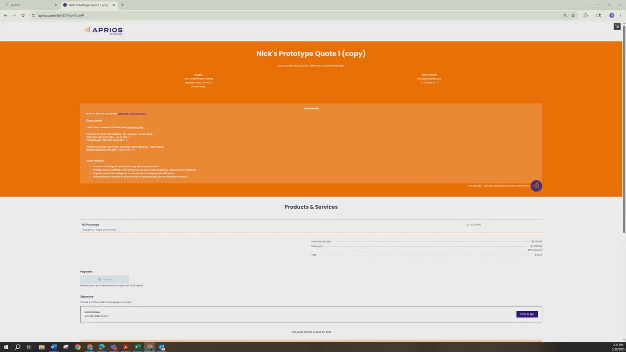
Task: Click the 99% discount text
Action: tap(535, 250)
